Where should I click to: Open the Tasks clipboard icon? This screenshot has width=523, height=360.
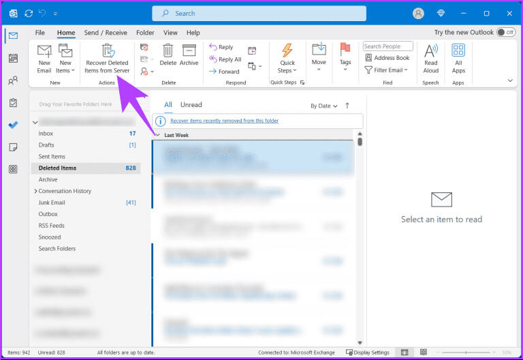(13, 102)
